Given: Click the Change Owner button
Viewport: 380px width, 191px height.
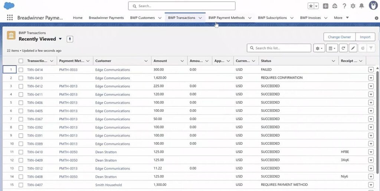Looking at the screenshot, I should (339, 37).
